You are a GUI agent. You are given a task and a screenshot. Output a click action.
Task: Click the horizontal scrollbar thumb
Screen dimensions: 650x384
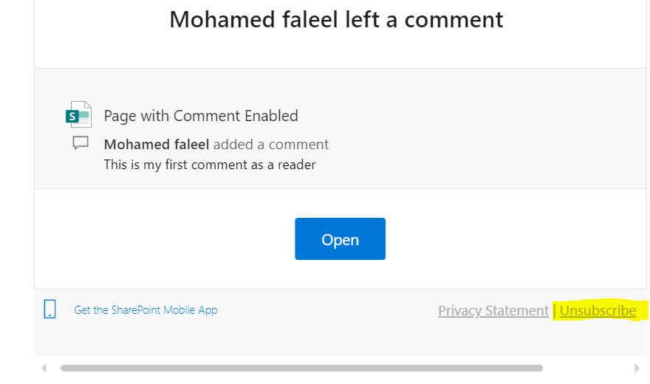pos(301,368)
